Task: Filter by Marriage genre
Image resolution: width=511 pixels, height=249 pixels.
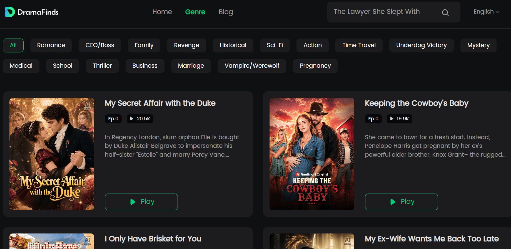Action: click(191, 66)
